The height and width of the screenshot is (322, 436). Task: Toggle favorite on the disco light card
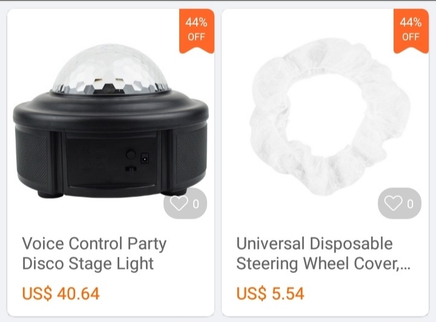185,204
